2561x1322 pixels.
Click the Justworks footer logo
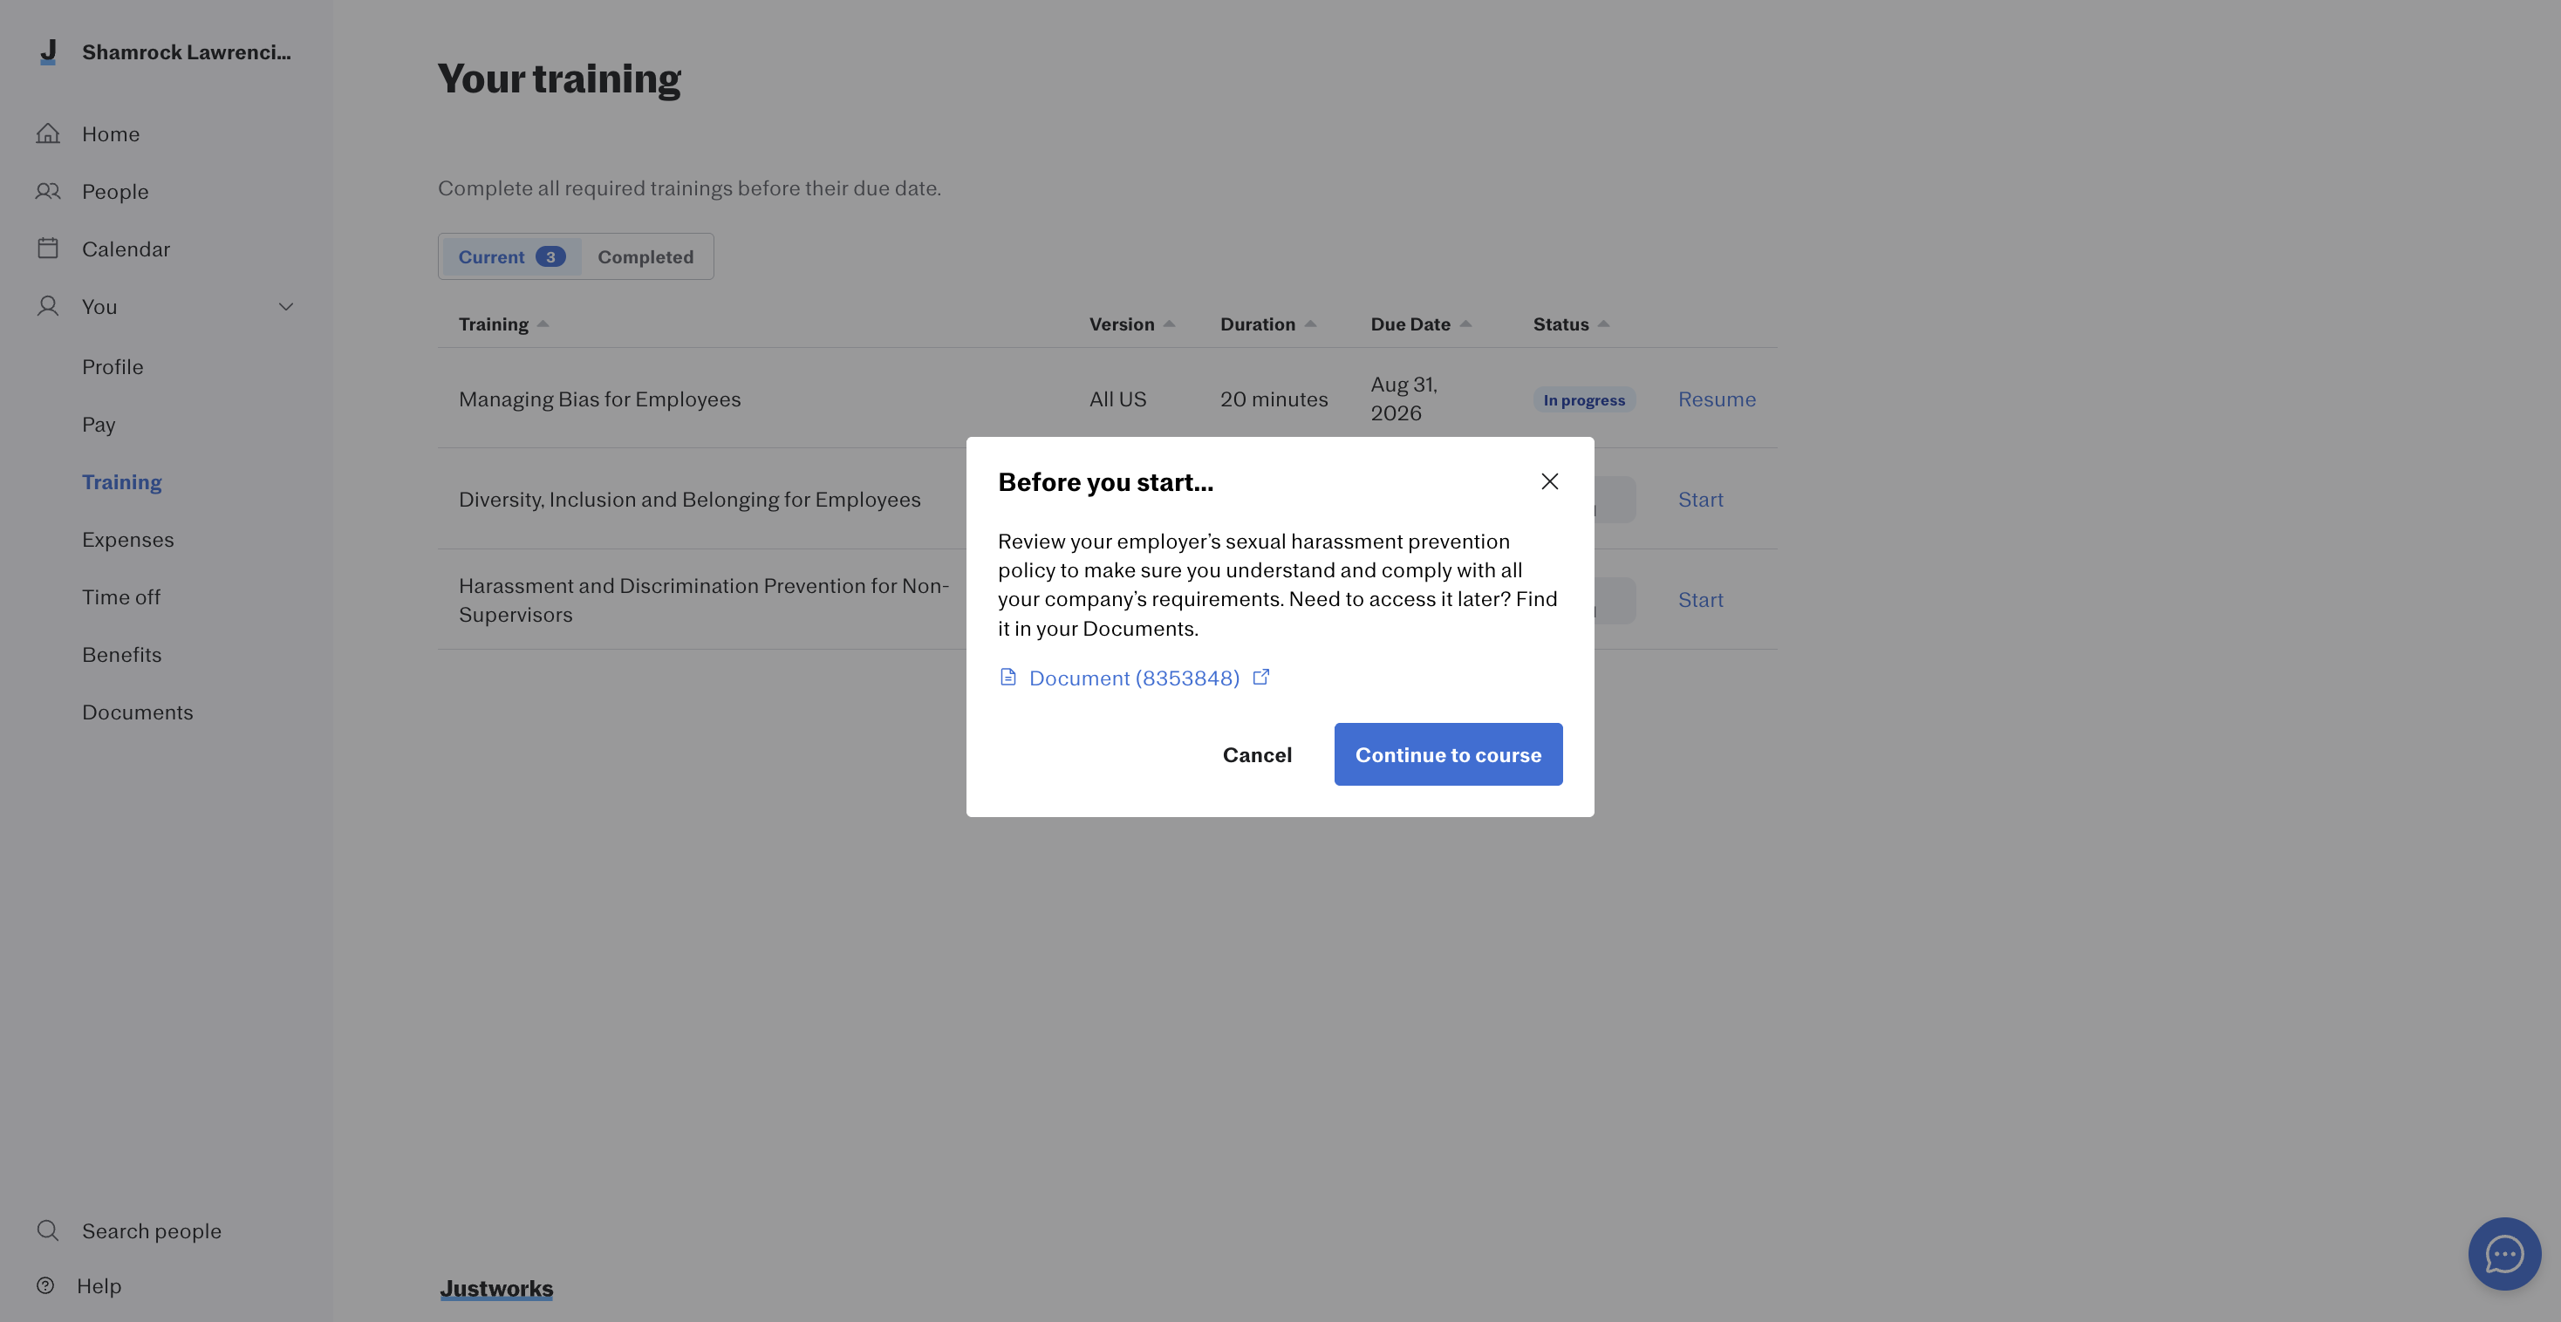tap(496, 1289)
